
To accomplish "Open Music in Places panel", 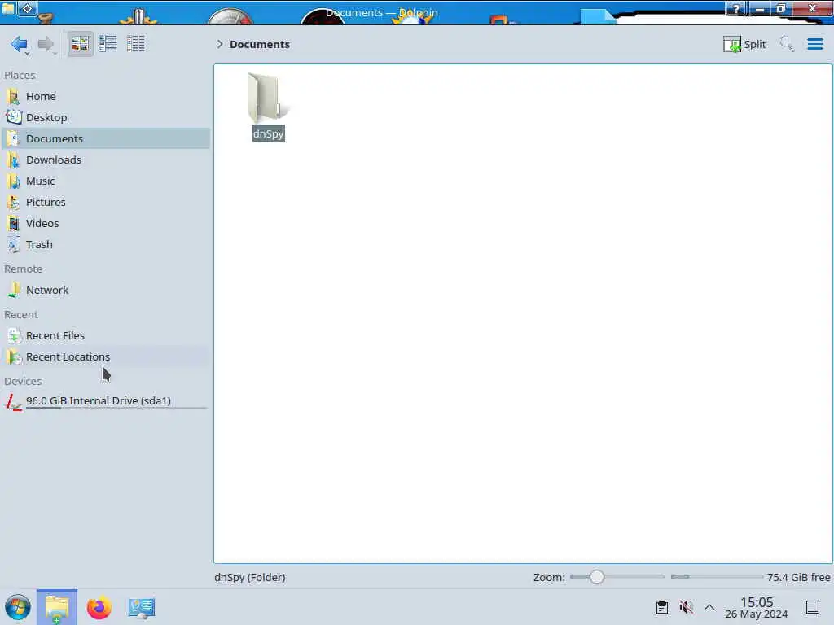I will click(106, 181).
